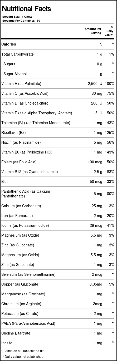Select Folate (as Folic Acid) row
The image size is (117, 361).
coord(58,162)
